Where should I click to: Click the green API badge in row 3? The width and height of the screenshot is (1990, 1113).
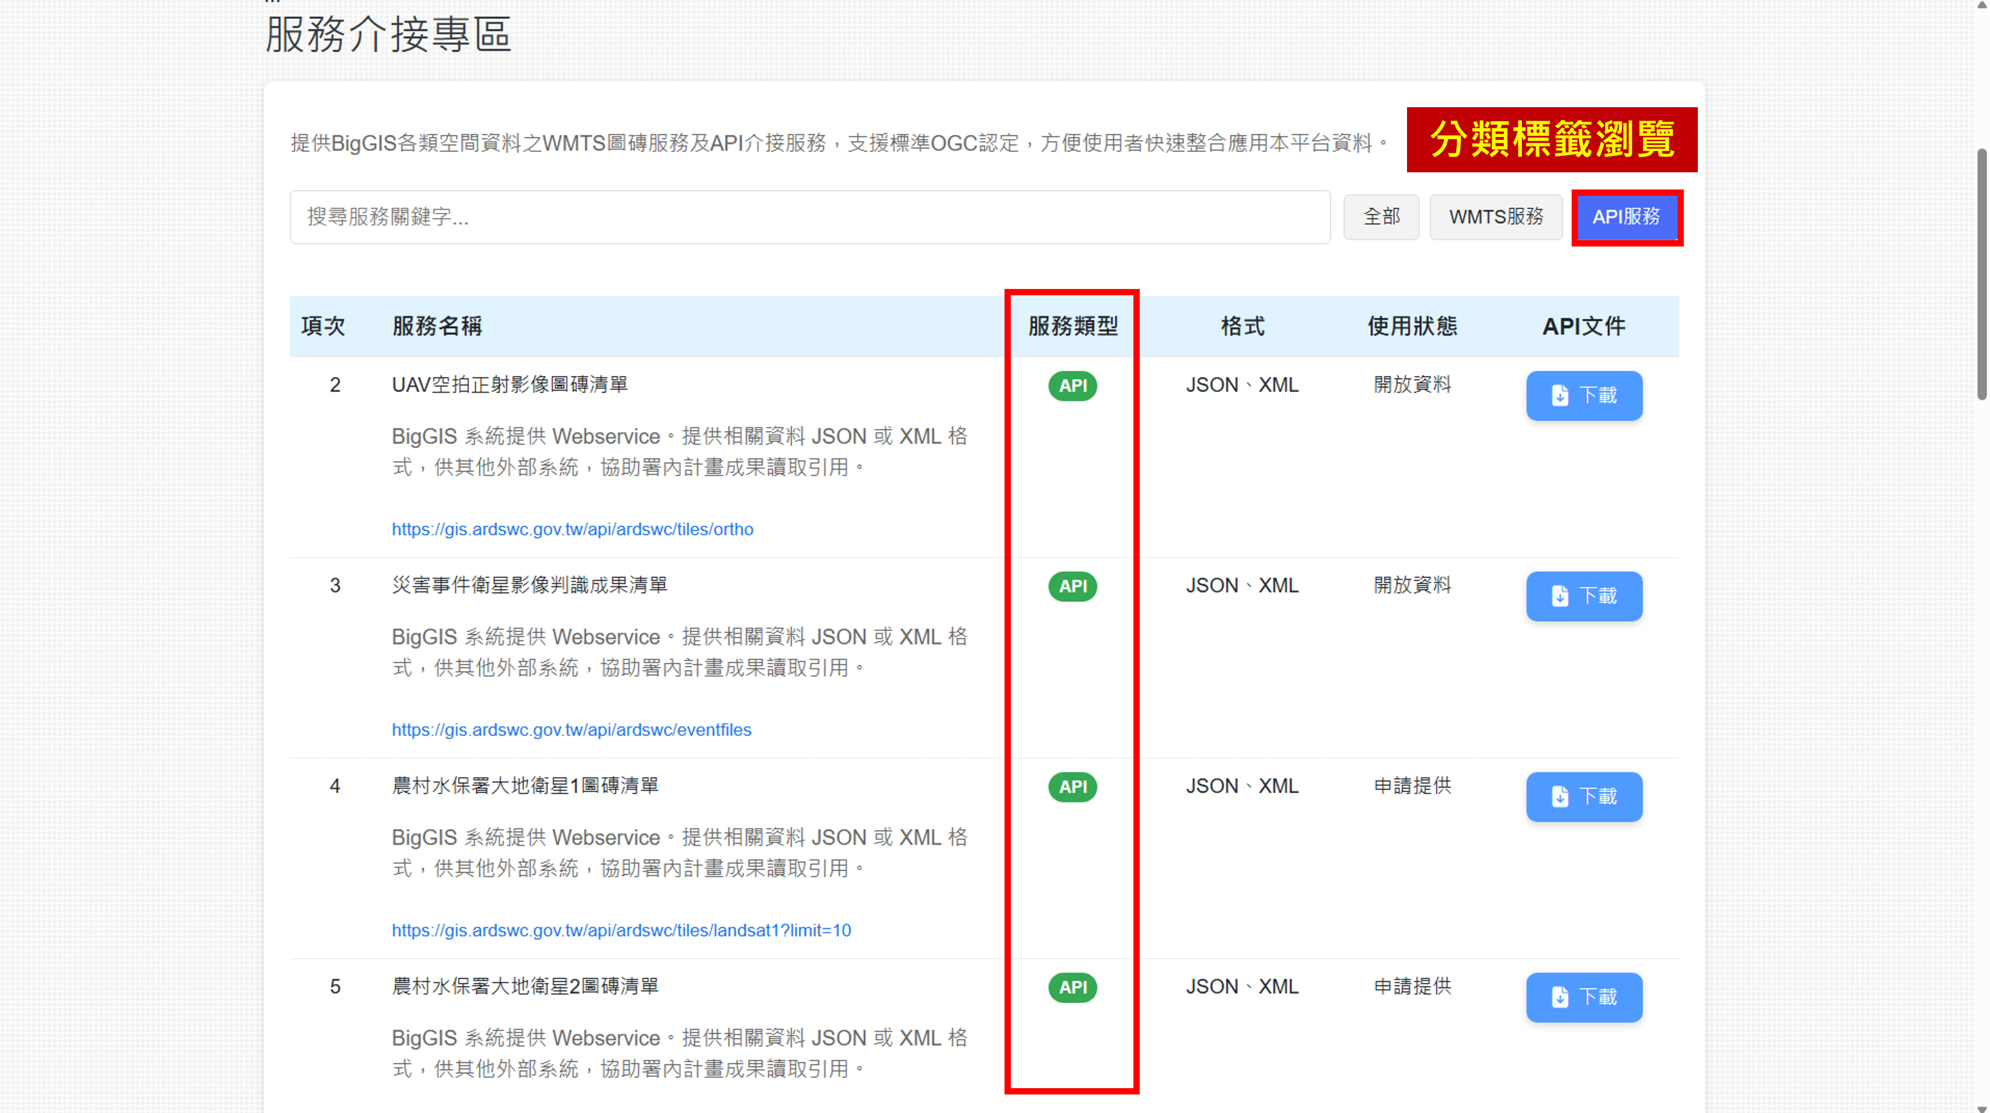(x=1072, y=586)
